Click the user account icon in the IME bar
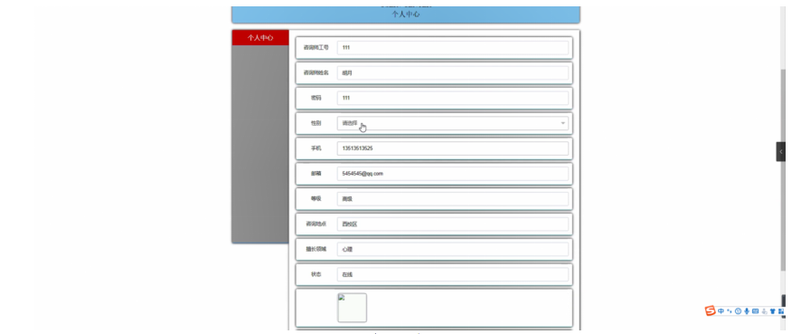This screenshot has width=801, height=334. pos(764,311)
